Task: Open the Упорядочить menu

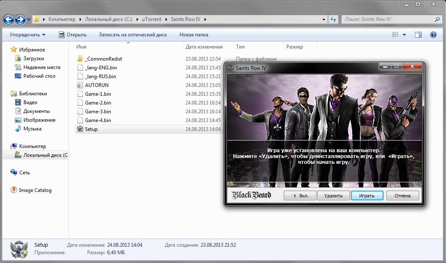Action: coord(27,35)
